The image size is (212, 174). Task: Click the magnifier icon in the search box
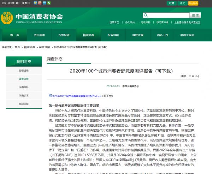click(x=146, y=15)
